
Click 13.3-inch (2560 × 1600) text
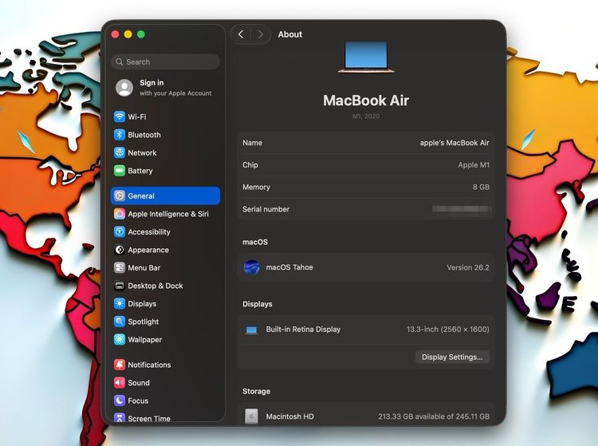point(448,330)
